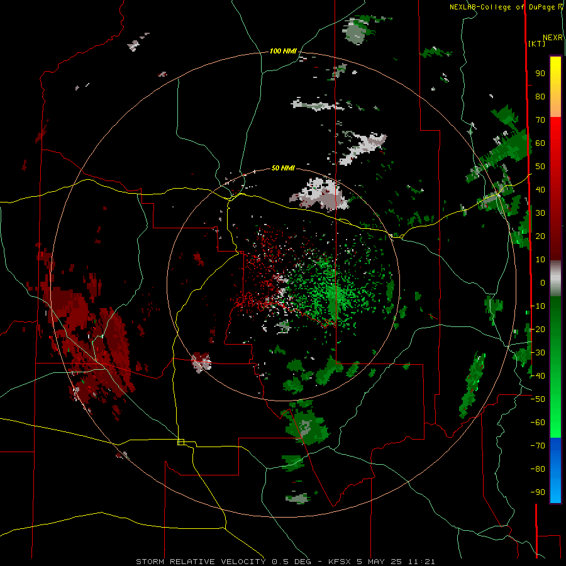The height and width of the screenshot is (566, 566).
Task: Click the 90 value on velocity scale
Action: coord(540,74)
